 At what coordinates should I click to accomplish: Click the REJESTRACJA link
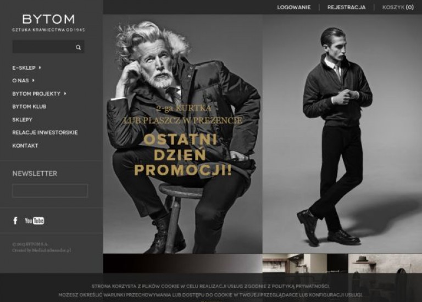coord(346,8)
